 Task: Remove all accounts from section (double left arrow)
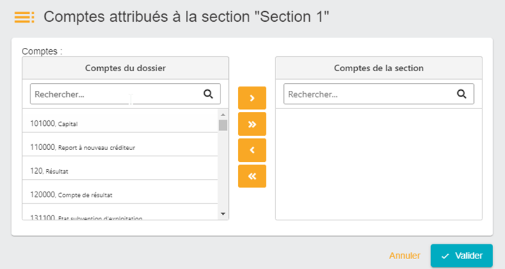pos(252,176)
